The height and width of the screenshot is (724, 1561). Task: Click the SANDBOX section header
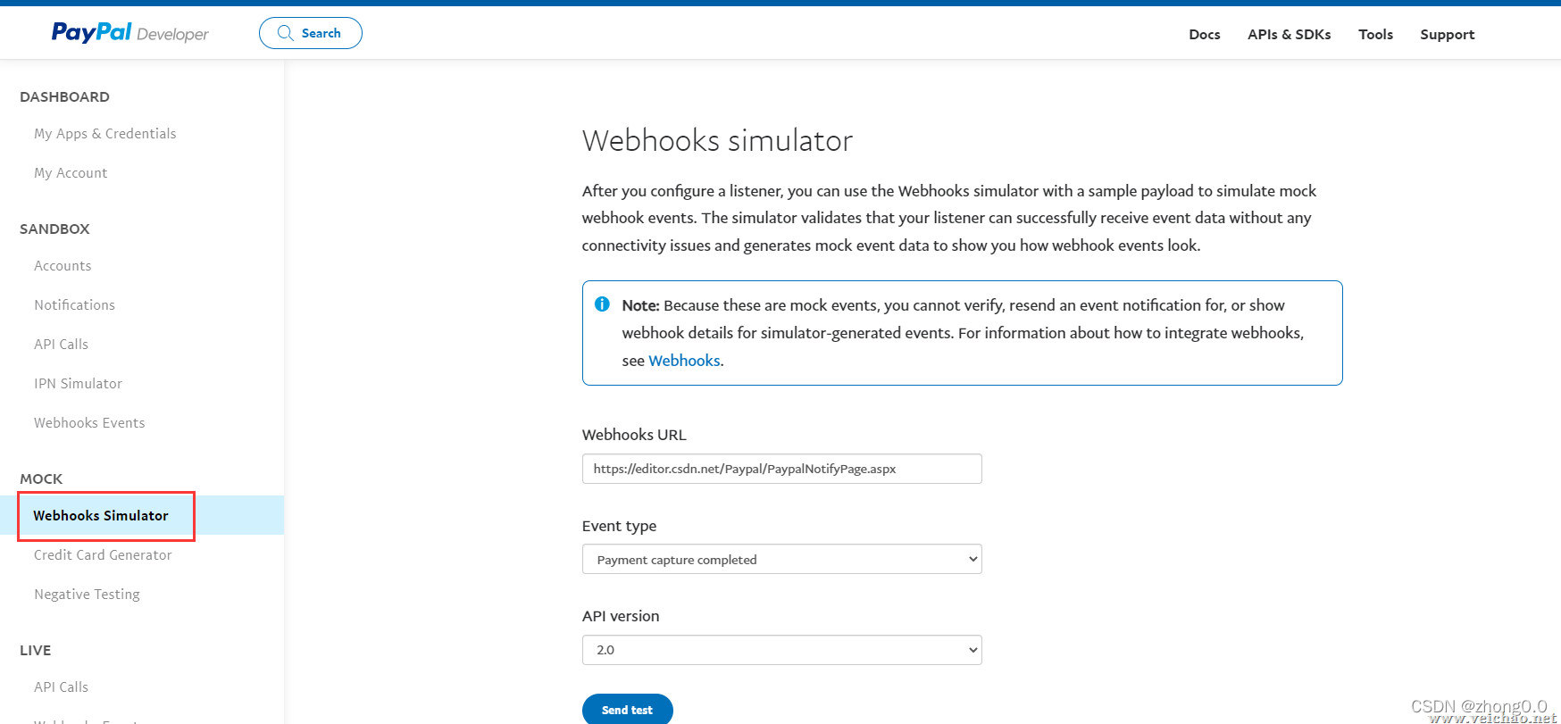54,229
